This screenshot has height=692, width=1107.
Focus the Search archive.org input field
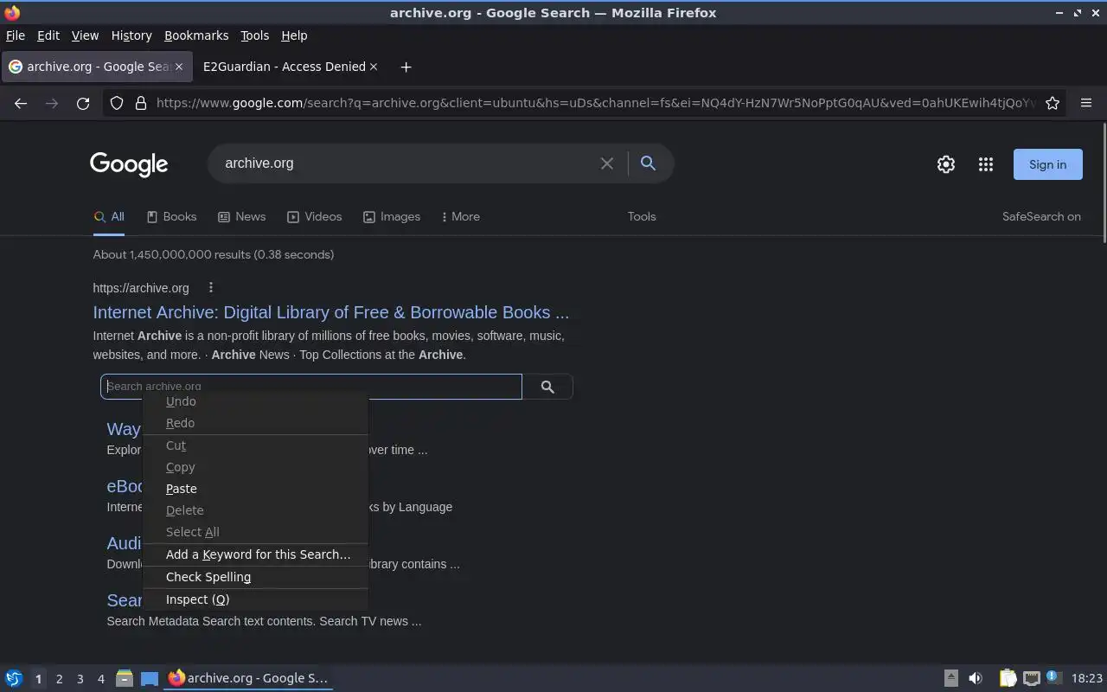pyautogui.click(x=311, y=387)
